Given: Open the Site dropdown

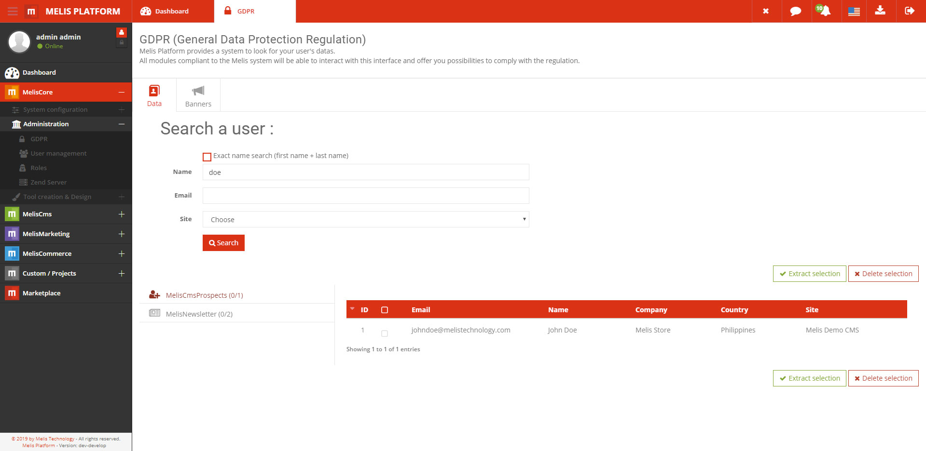Looking at the screenshot, I should (x=366, y=219).
